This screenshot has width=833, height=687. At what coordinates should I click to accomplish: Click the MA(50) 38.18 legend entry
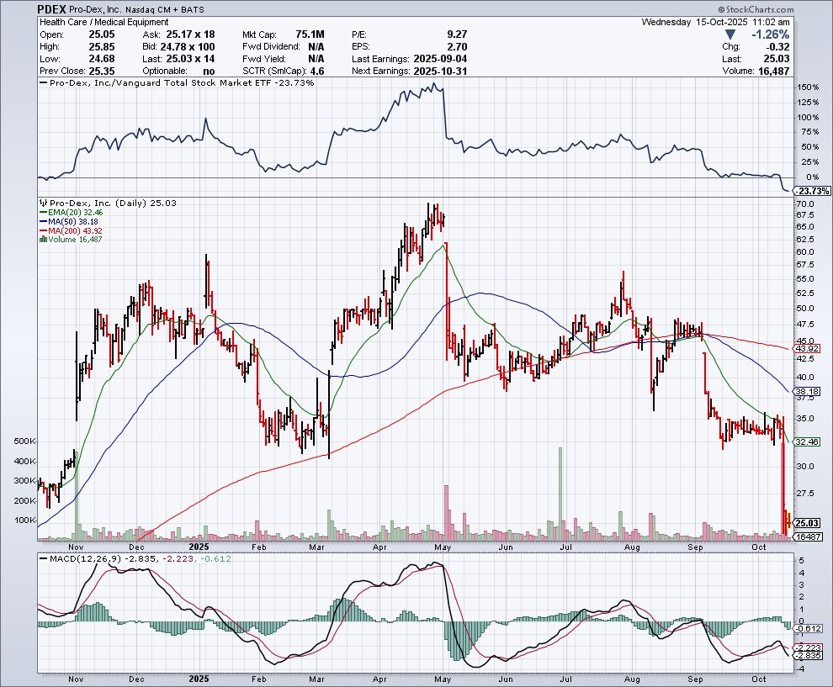[69, 221]
